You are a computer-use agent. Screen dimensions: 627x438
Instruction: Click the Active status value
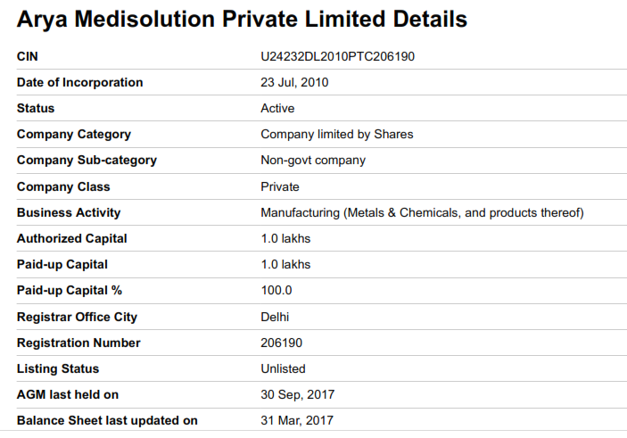click(277, 109)
